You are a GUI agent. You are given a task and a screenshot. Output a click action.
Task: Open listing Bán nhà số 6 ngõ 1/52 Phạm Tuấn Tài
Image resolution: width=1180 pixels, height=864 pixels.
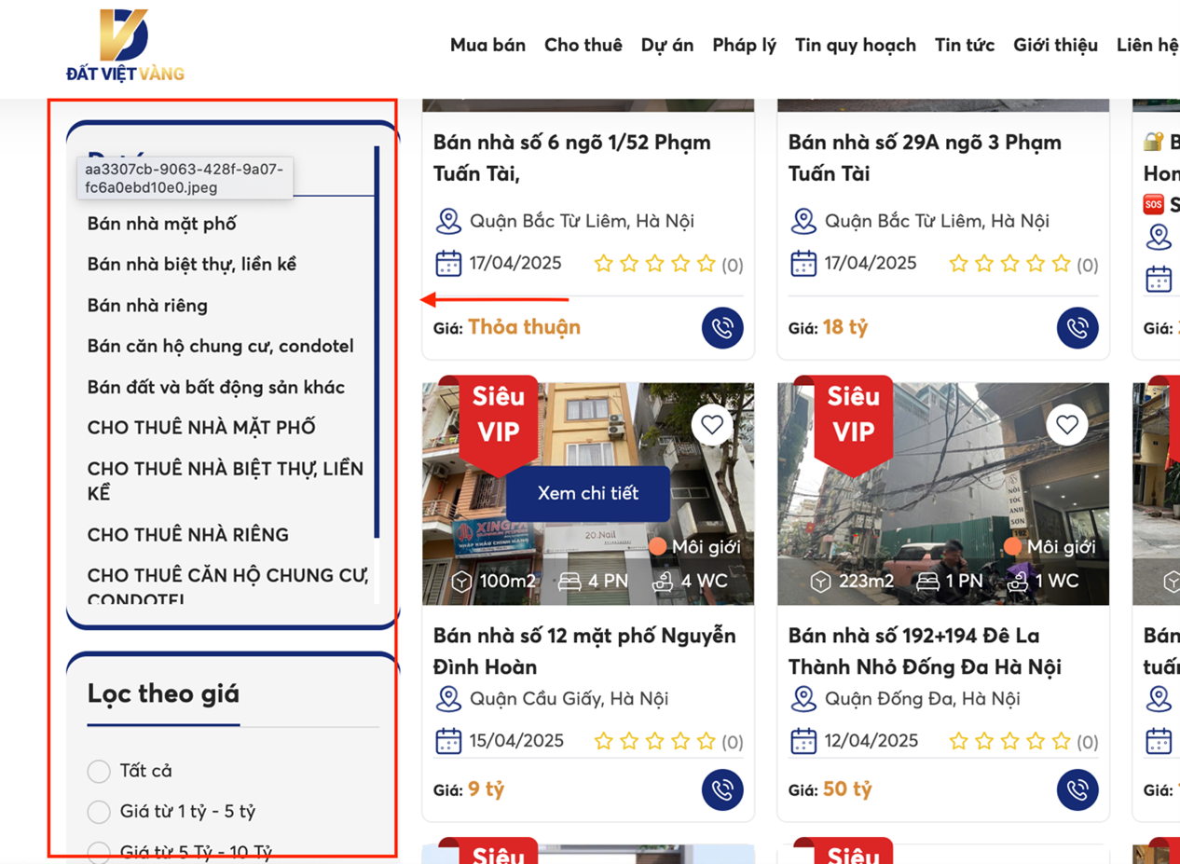pos(572,158)
